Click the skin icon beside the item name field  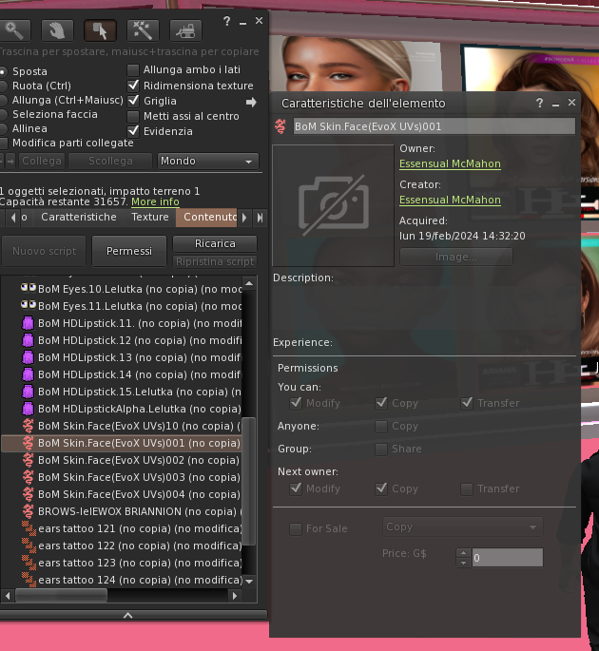pos(280,126)
